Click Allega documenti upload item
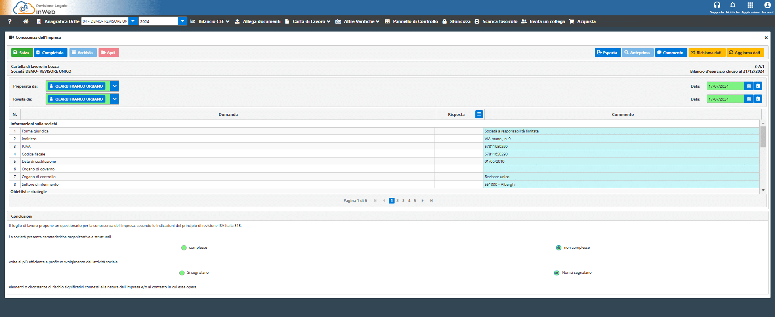Image resolution: width=775 pixels, height=317 pixels. pos(258,21)
